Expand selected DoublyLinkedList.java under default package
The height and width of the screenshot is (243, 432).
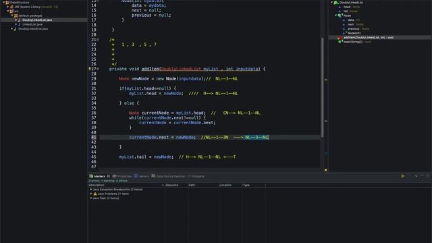[16, 20]
